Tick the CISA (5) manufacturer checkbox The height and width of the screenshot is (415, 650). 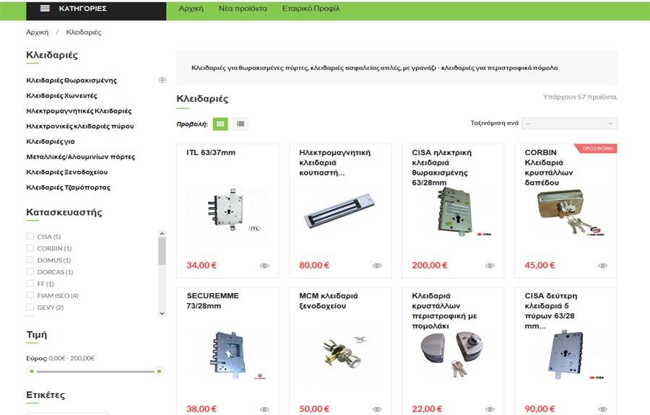pyautogui.click(x=30, y=236)
